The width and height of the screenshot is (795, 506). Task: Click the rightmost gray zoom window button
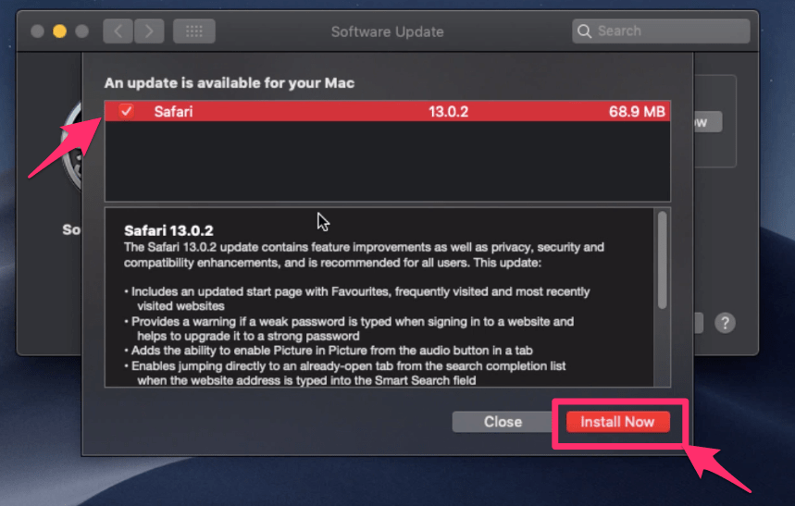[x=82, y=31]
